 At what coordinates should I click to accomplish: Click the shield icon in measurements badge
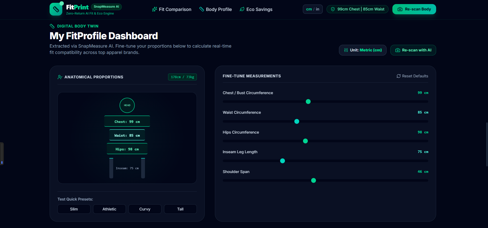333,9
